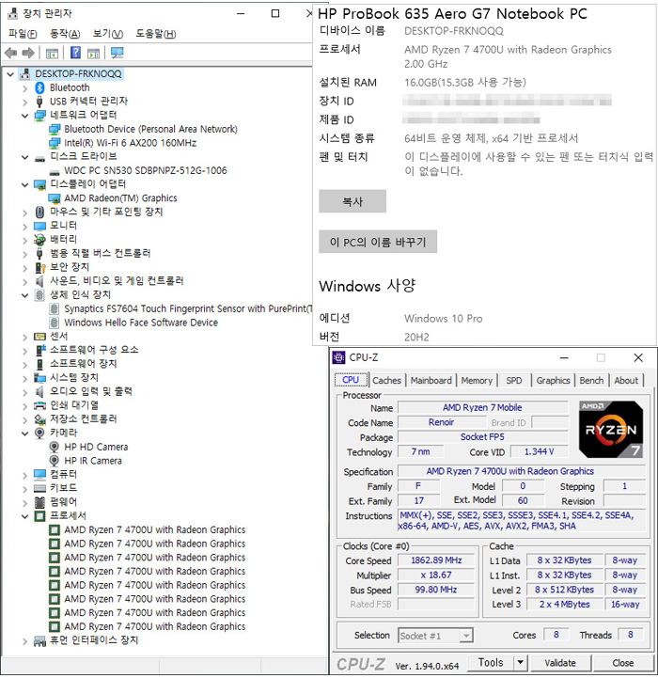Click the scan for hardware changes monitor icon
This screenshot has width=658, height=678.
pyautogui.click(x=117, y=53)
